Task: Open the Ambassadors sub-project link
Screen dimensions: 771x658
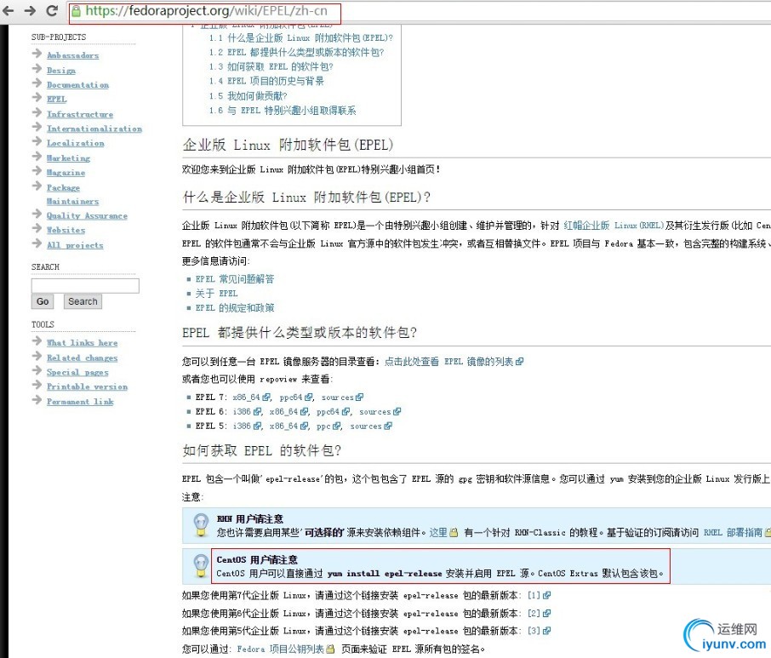Action: point(73,55)
